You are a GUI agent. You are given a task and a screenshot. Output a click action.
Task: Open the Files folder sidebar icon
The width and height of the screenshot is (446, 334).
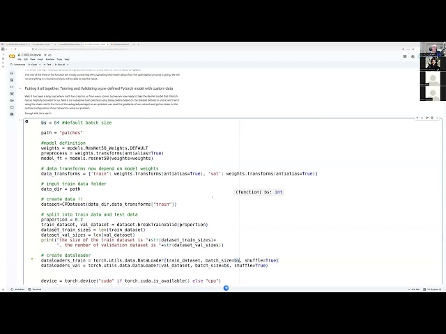pyautogui.click(x=12, y=107)
